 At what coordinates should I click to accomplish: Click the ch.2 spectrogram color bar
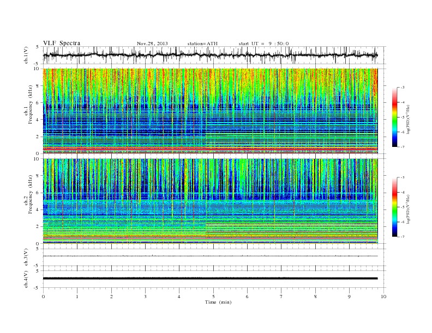pos(395,207)
